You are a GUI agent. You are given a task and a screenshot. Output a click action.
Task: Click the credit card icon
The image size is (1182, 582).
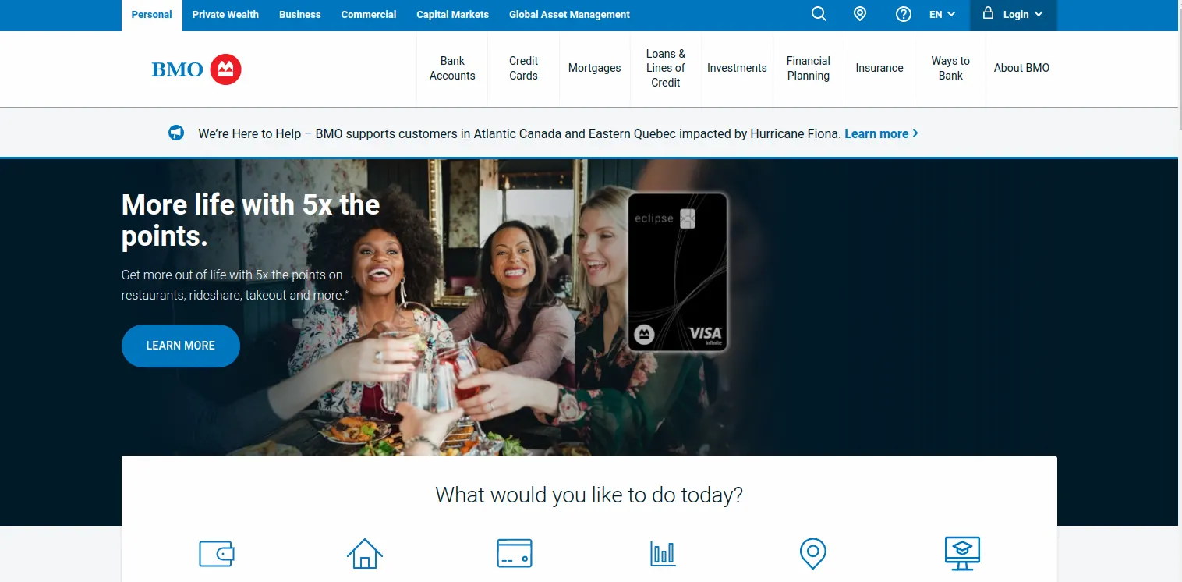click(515, 554)
